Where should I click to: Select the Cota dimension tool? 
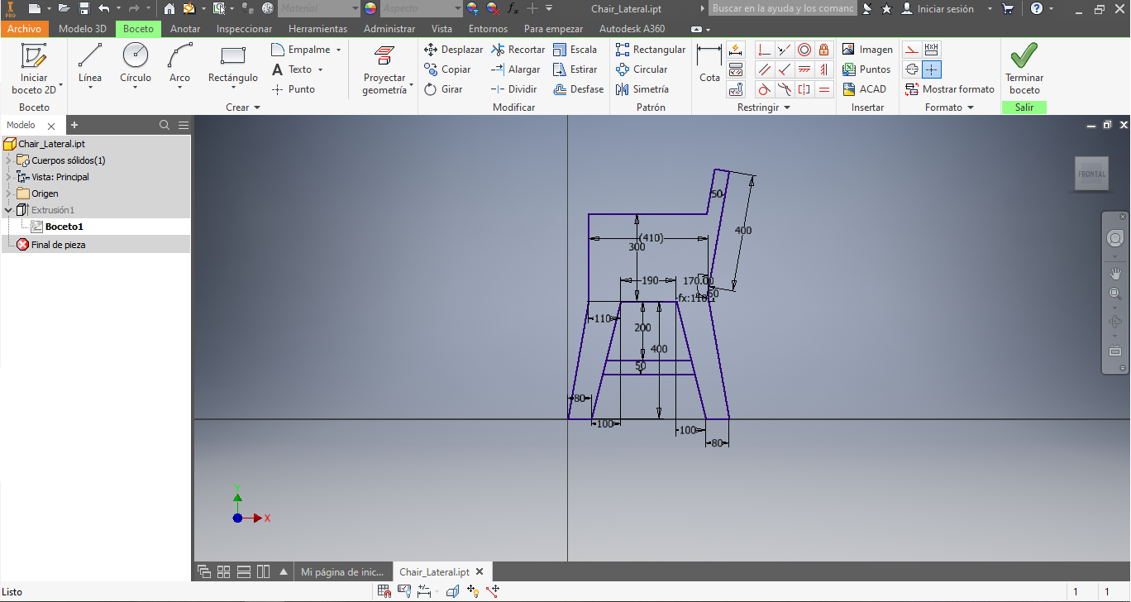click(709, 64)
